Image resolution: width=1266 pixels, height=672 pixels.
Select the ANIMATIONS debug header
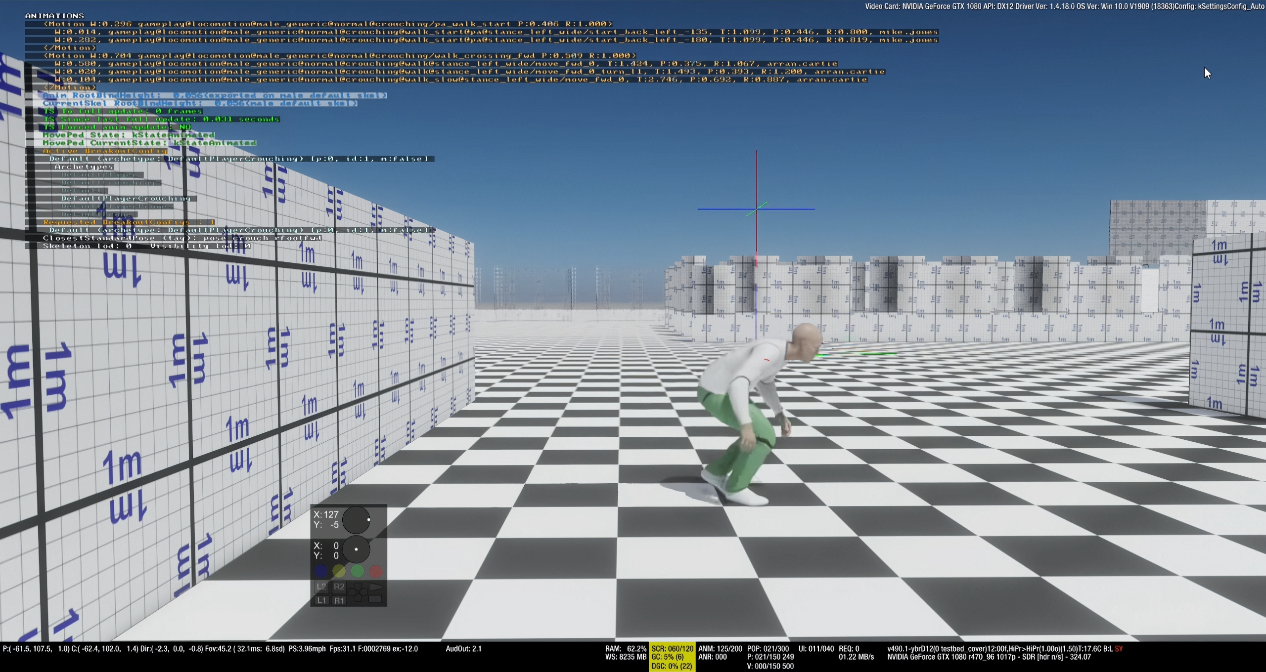click(x=54, y=16)
